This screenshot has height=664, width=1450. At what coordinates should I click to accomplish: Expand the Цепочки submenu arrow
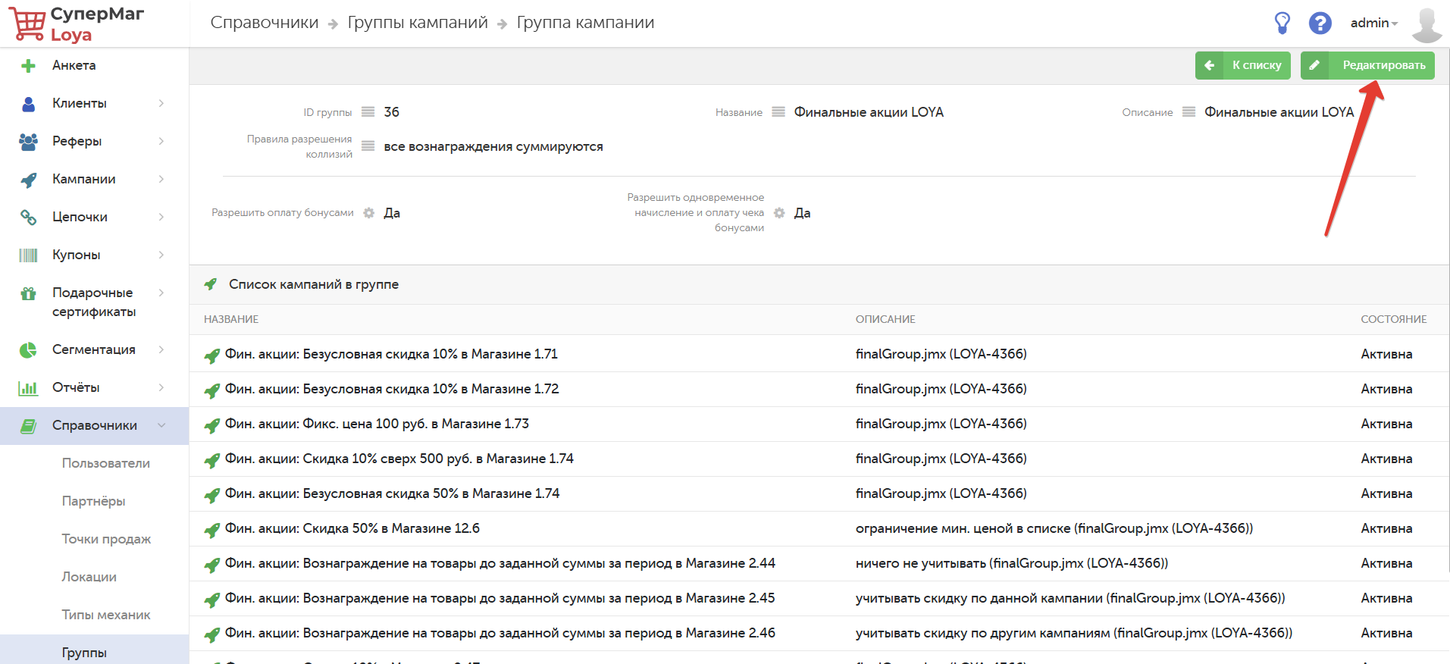pos(161,217)
